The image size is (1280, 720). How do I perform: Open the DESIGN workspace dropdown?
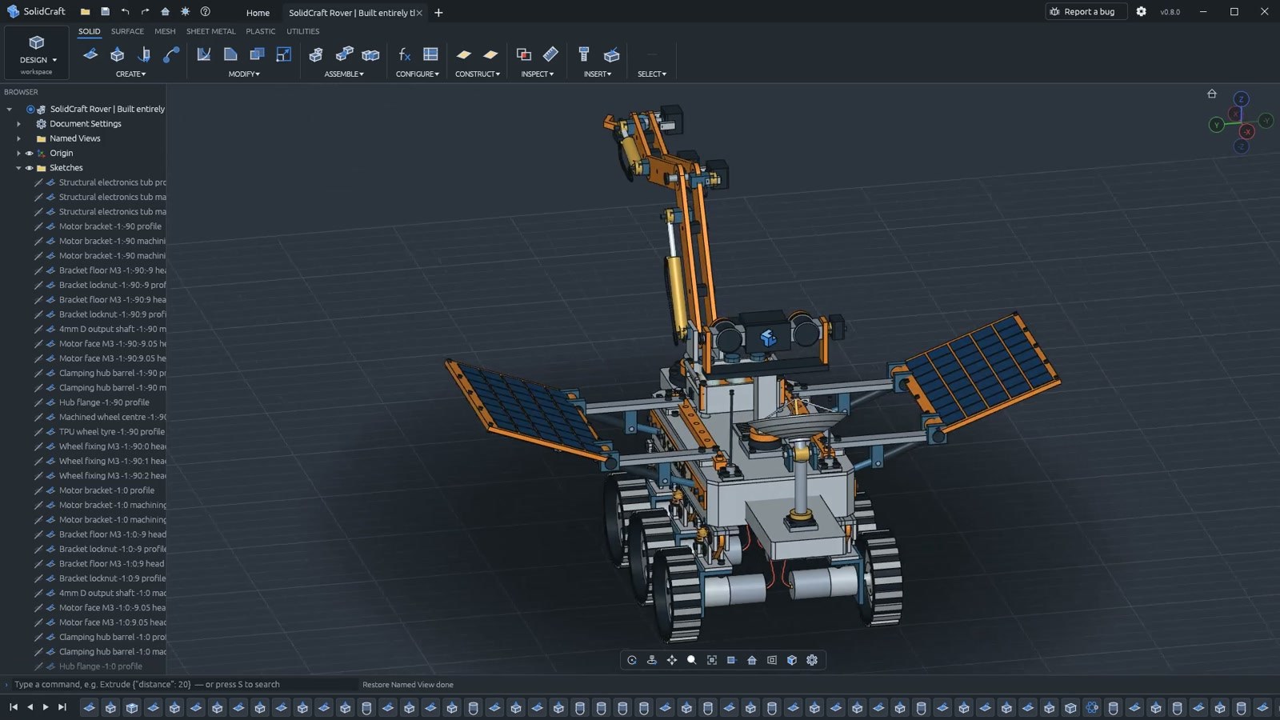tap(37, 53)
